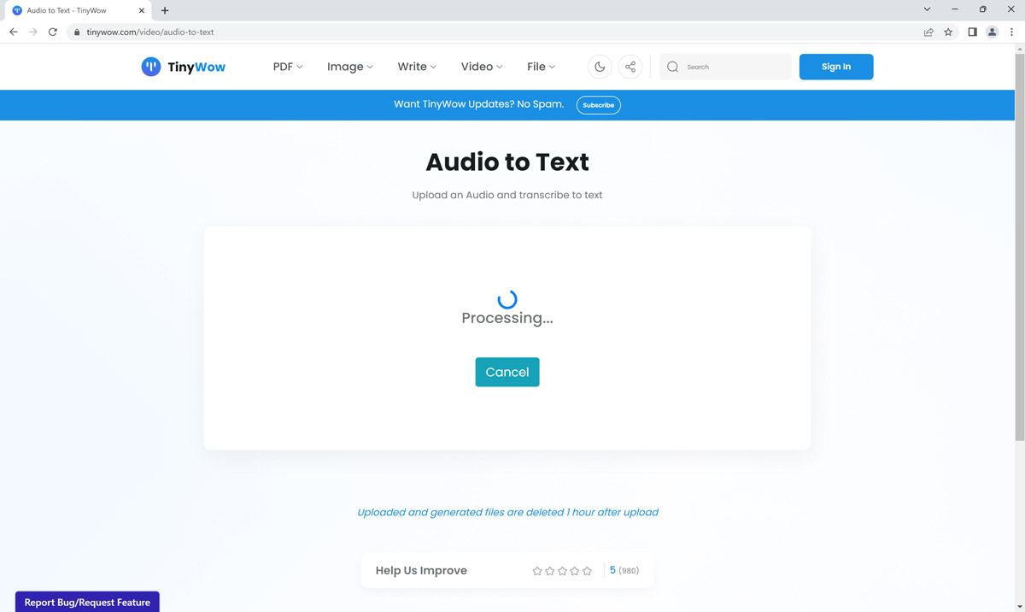Click the back navigation arrow

pyautogui.click(x=13, y=32)
